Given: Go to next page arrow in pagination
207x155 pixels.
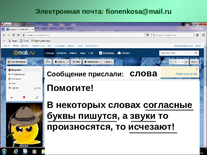Looking at the screenshot, I should [x=186, y=62].
